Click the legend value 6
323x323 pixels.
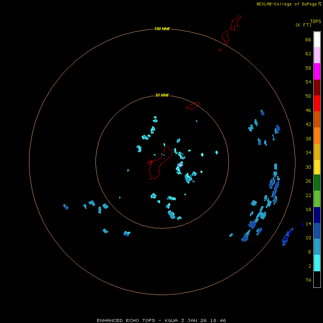(x=310, y=252)
